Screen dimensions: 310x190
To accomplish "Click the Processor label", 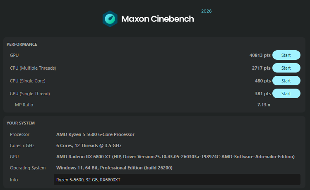I will point(19,134).
